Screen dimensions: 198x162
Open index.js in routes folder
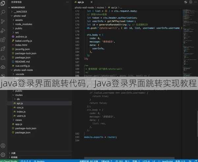pos(21,112)
